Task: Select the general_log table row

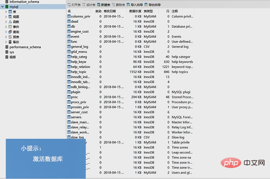Action: (x=130, y=47)
